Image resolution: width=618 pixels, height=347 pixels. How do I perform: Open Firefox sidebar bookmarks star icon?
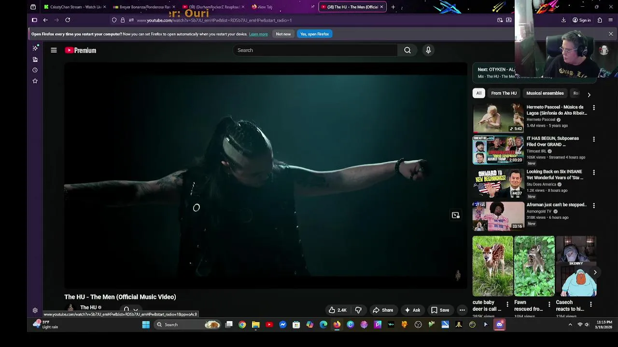[x=35, y=81]
